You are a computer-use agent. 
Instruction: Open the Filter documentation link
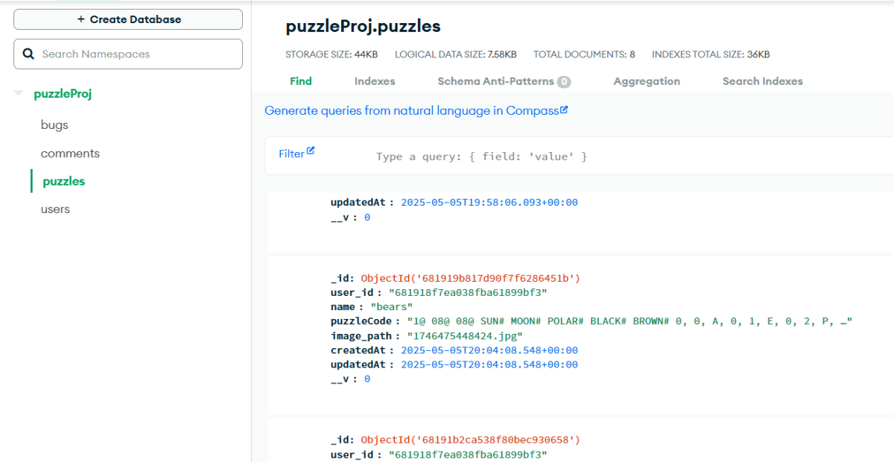[292, 153]
